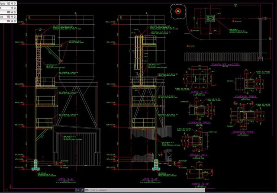Close the 'lette' palette bar
The width and height of the screenshot is (277, 193).
15,3
